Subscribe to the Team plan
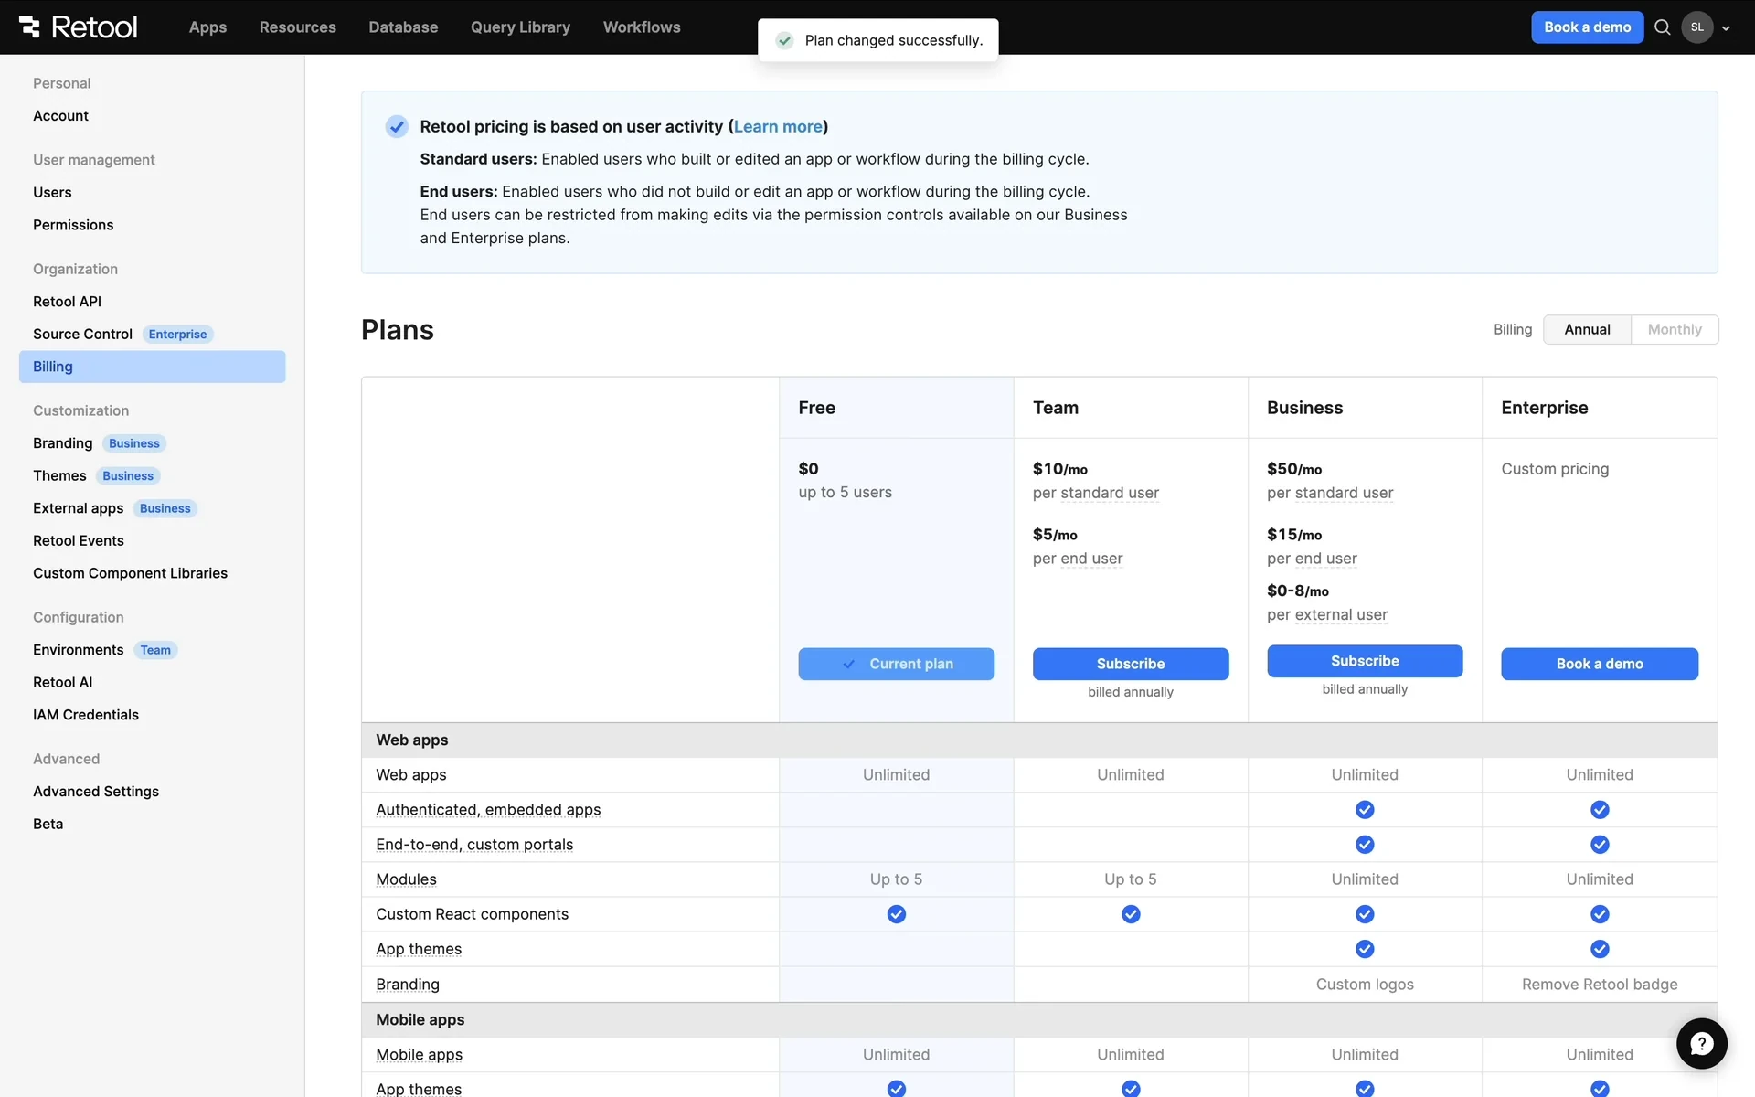This screenshot has height=1097, width=1755. tap(1131, 664)
